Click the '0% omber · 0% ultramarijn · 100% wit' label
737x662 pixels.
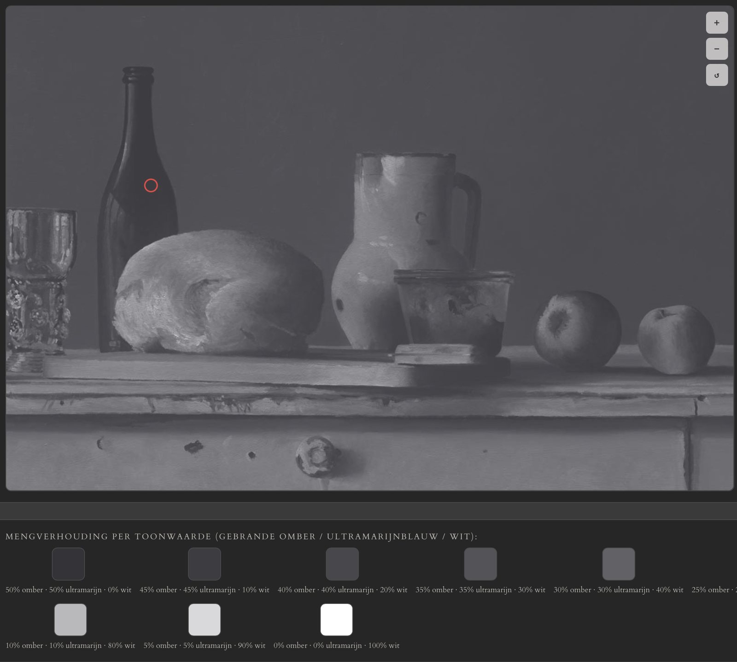pyautogui.click(x=337, y=645)
